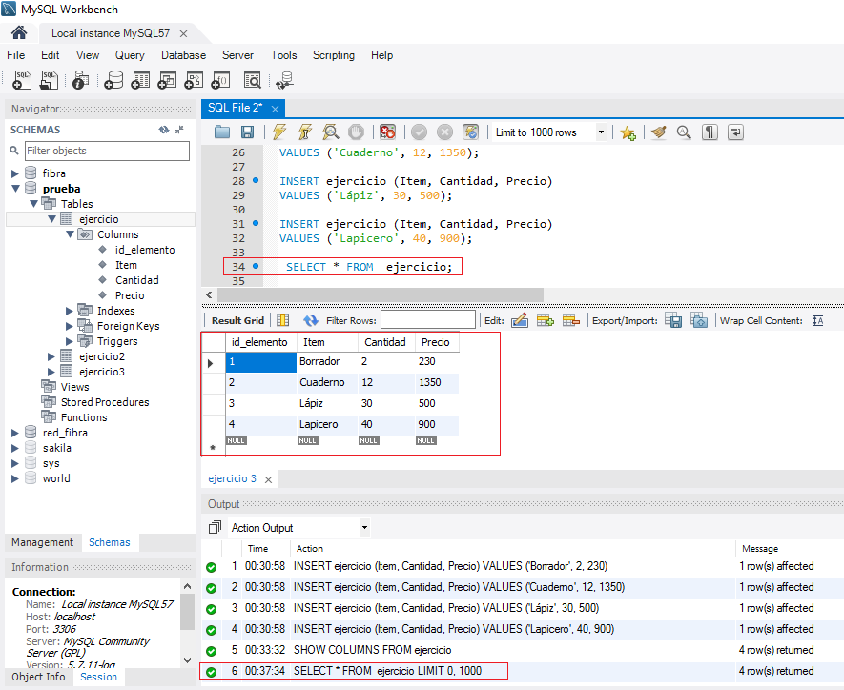Screen dimensions: 844x690
Task: Open the Session panel at the bottom
Action: pyautogui.click(x=98, y=677)
